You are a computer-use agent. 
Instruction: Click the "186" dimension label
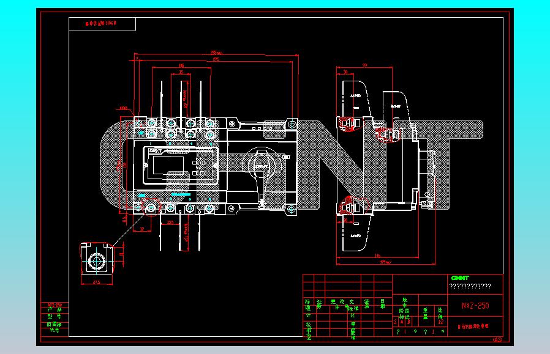pos(181,65)
